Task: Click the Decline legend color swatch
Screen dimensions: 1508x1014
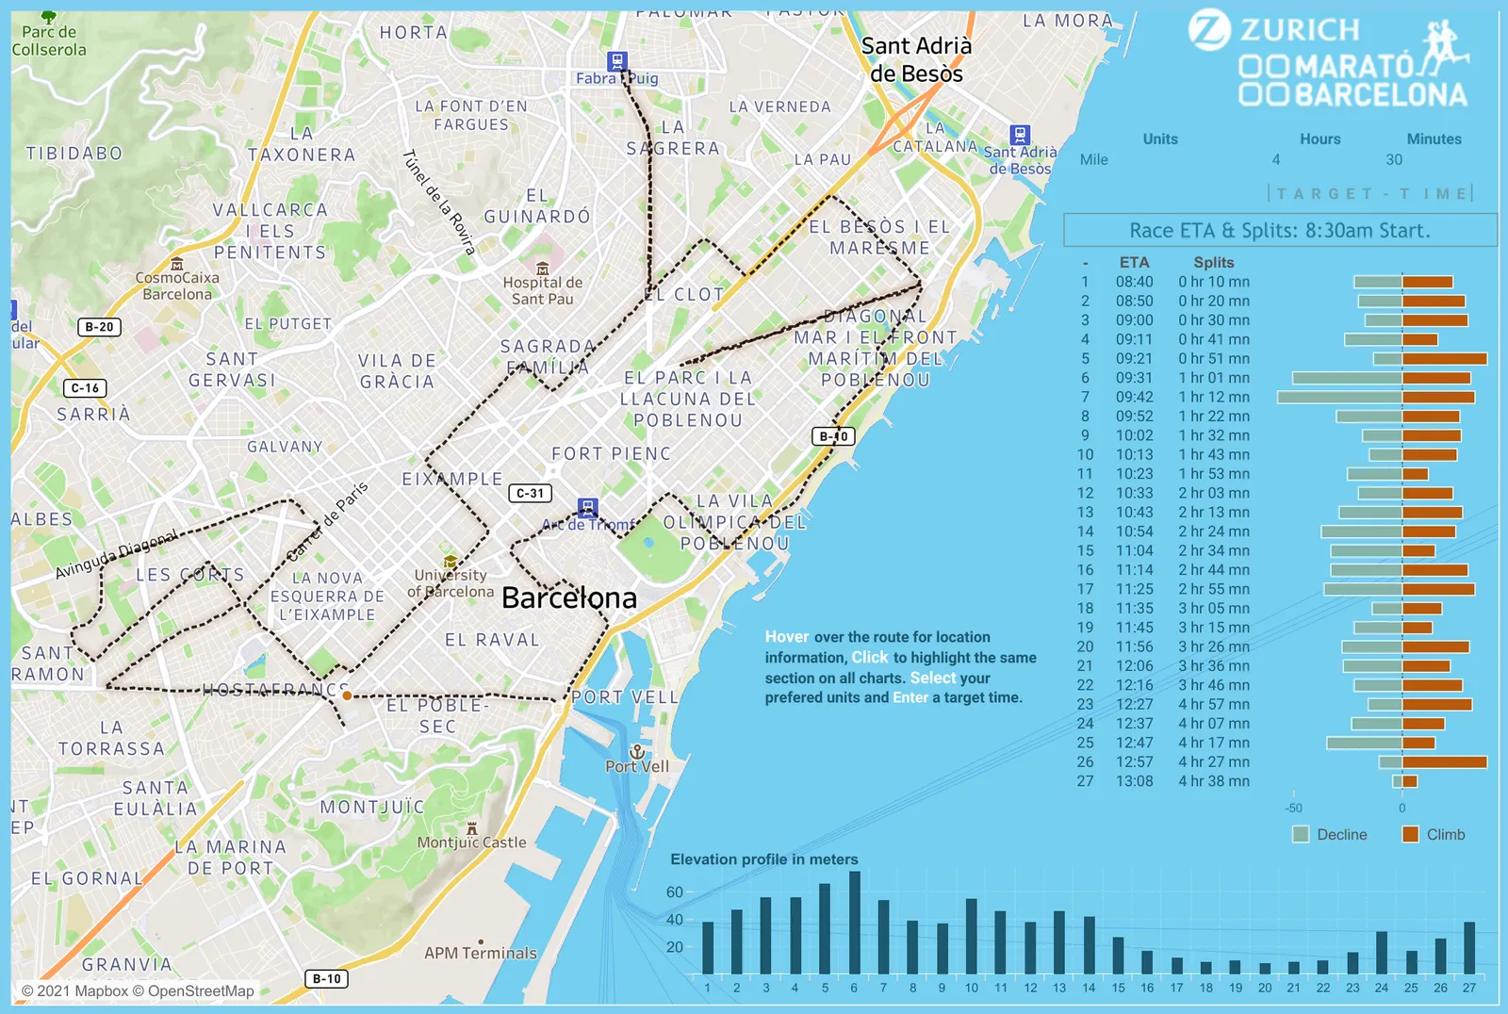Action: 1302,834
